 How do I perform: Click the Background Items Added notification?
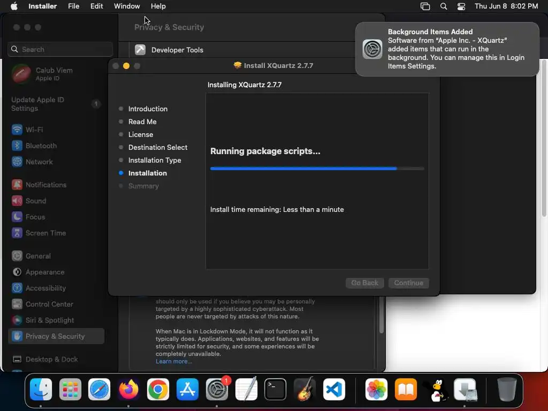[x=447, y=49]
